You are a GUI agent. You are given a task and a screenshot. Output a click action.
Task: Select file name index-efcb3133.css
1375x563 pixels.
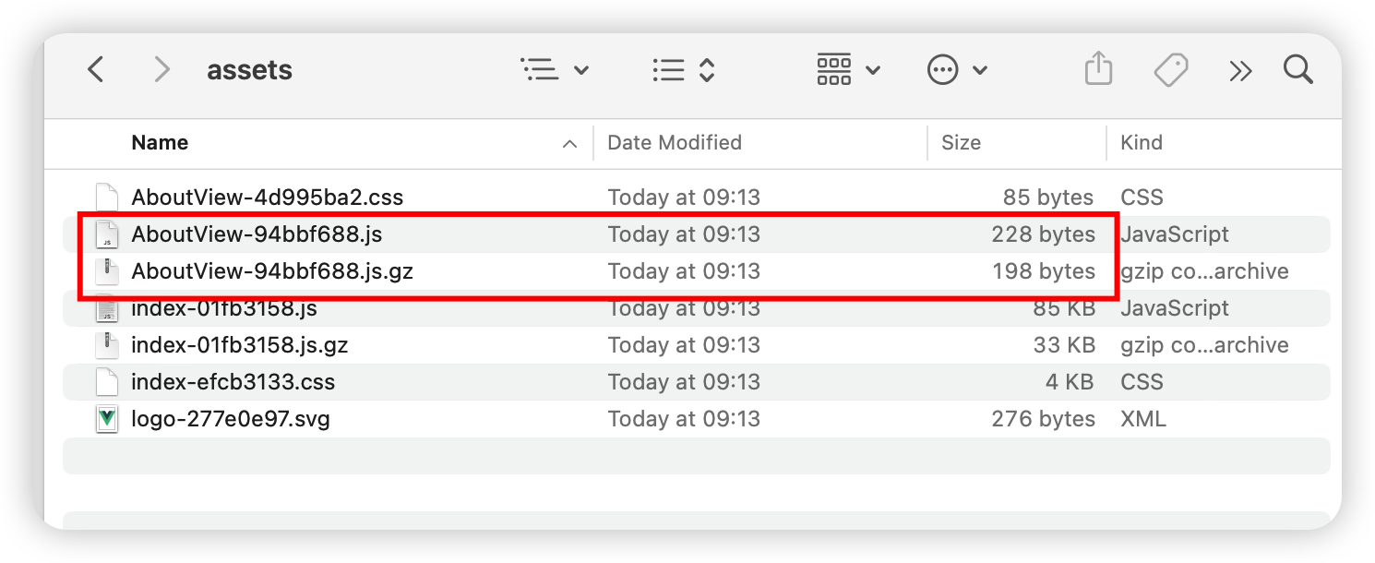click(233, 382)
